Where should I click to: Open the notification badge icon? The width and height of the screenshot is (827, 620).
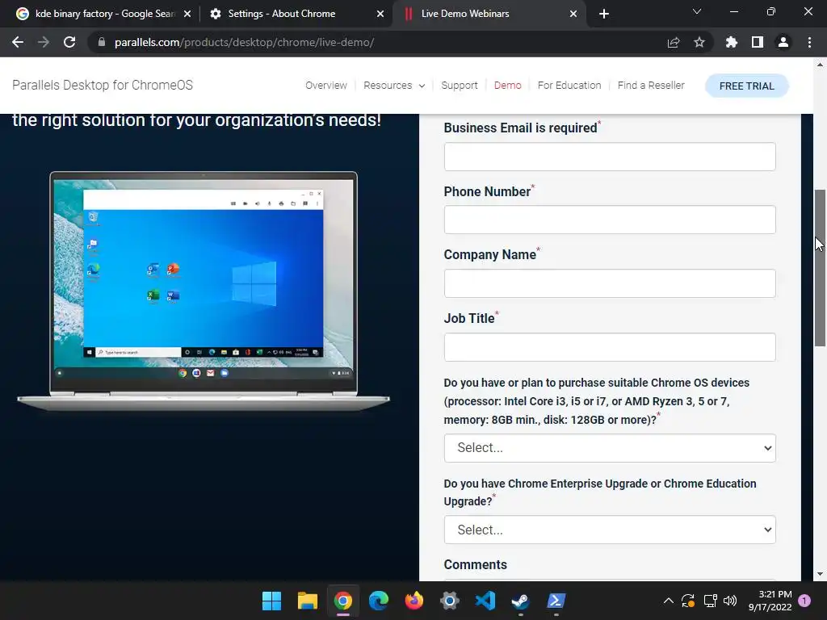pyautogui.click(x=804, y=601)
